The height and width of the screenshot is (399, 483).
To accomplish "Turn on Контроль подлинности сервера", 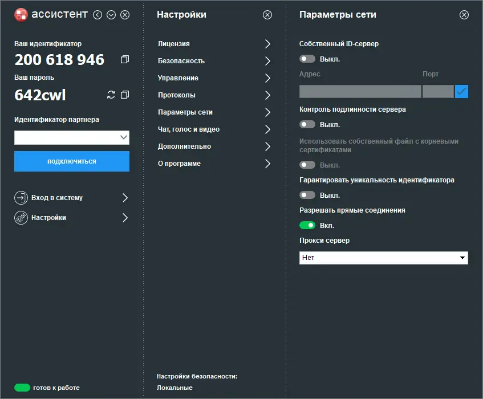I will (307, 124).
